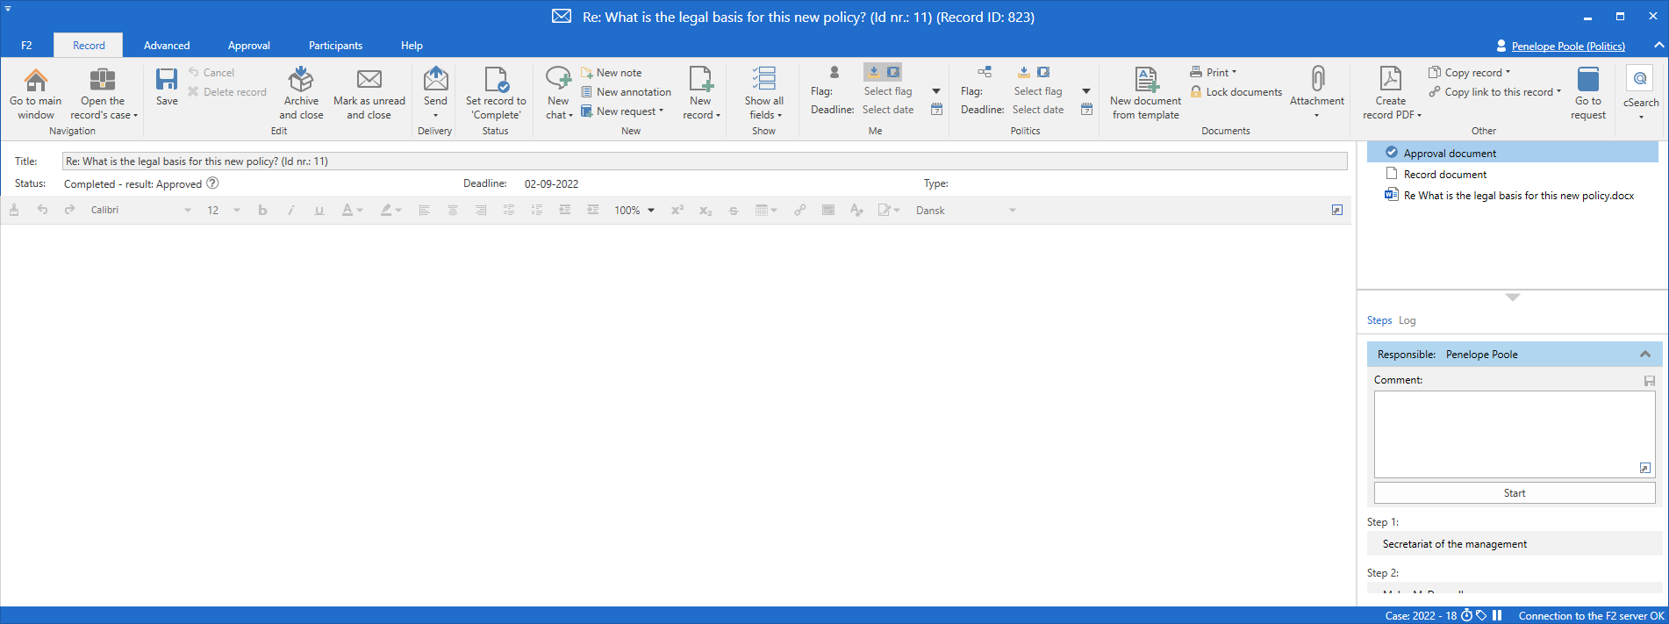This screenshot has width=1669, height=624.
Task: Open the Participants ribbon tab
Action: pos(335,46)
